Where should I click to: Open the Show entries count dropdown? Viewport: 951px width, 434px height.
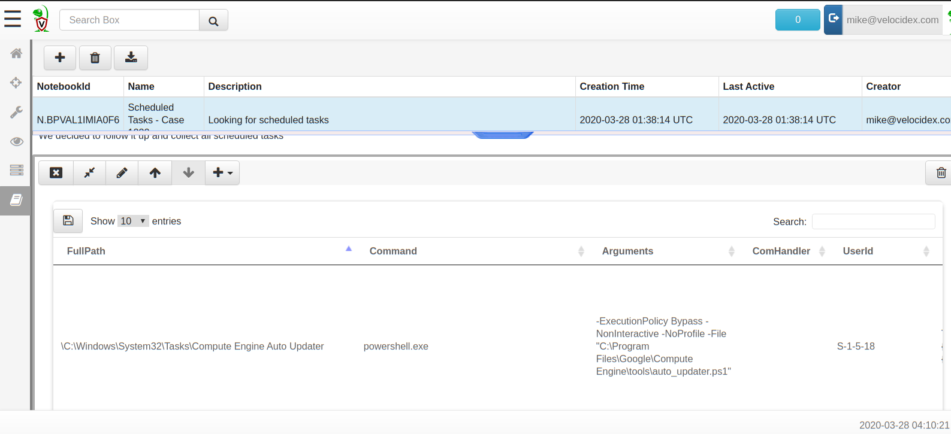(133, 221)
